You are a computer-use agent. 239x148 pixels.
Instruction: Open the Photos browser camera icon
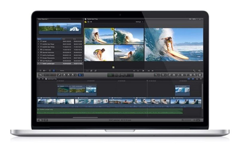[x=174, y=75]
